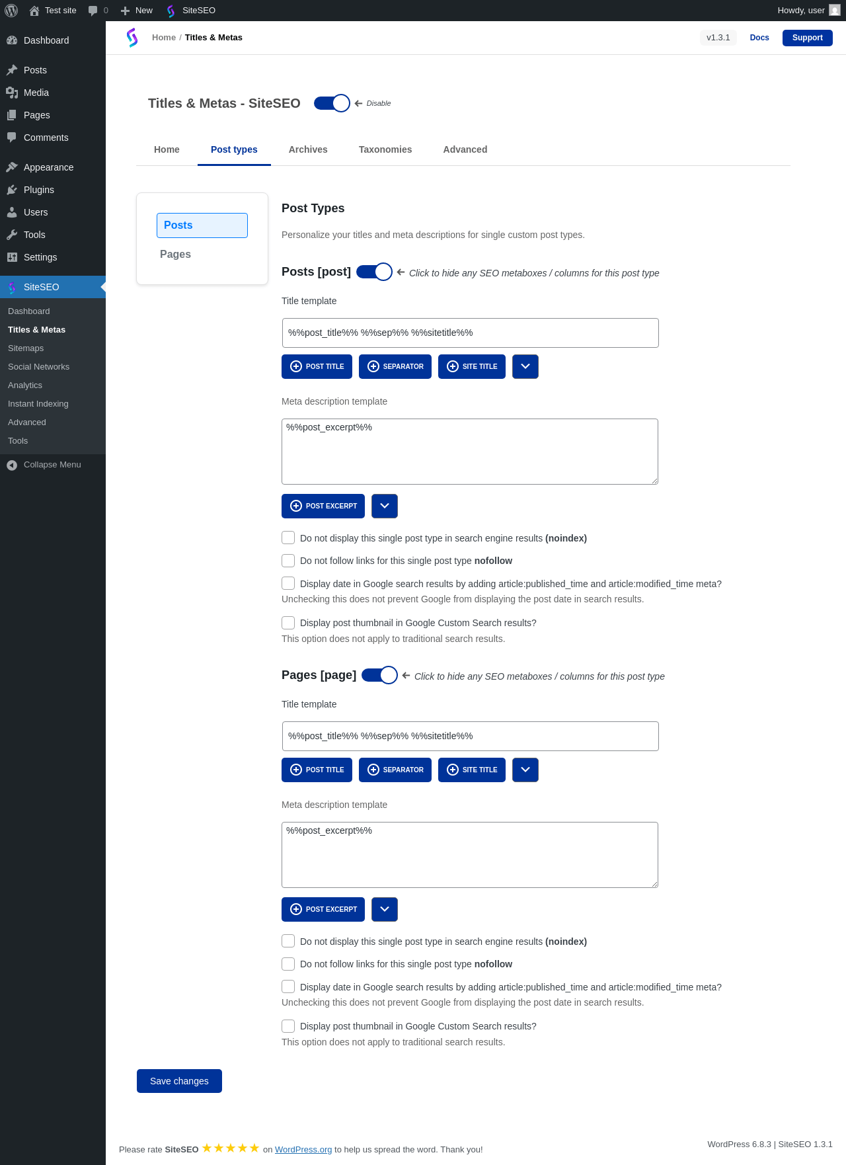The height and width of the screenshot is (1165, 846).
Task: Switch to the Archives tab
Action: pyautogui.click(x=308, y=149)
